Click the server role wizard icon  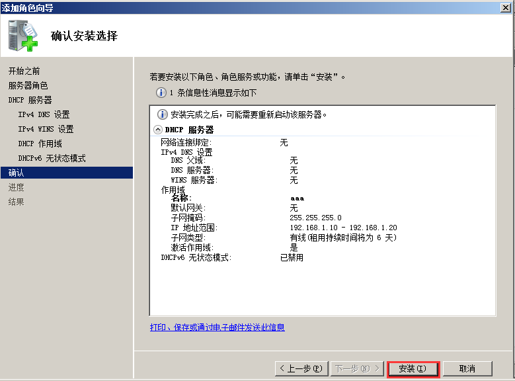23,36
